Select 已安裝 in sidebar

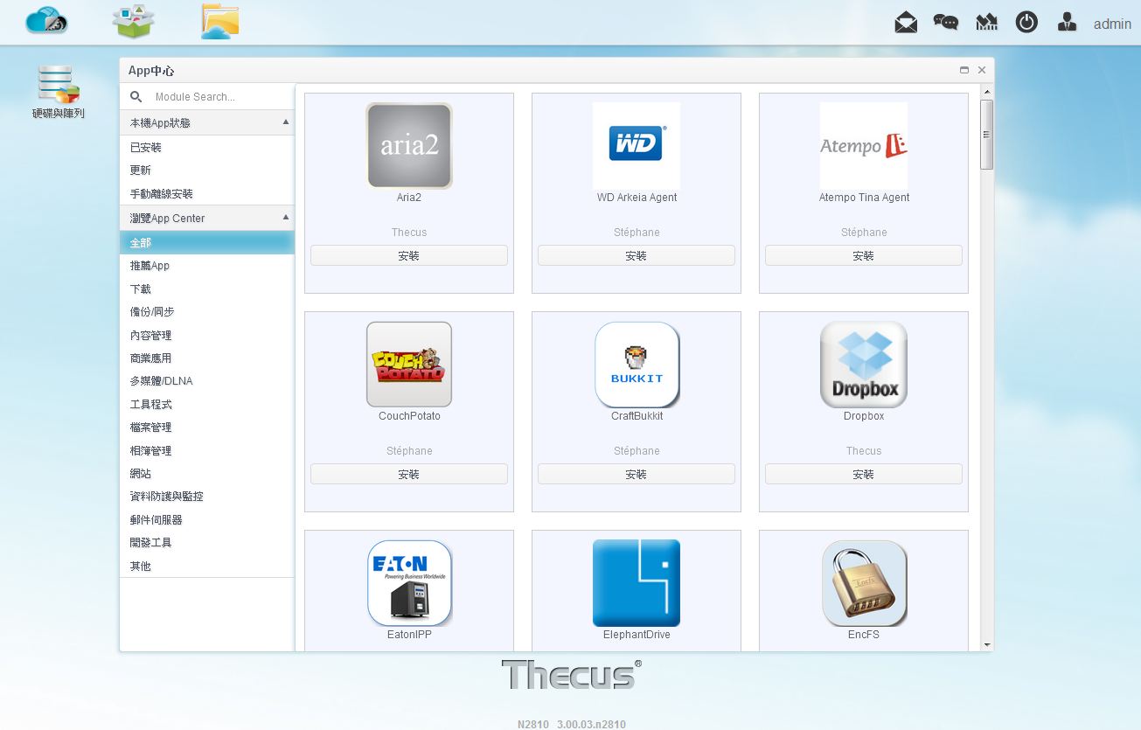[207, 148]
